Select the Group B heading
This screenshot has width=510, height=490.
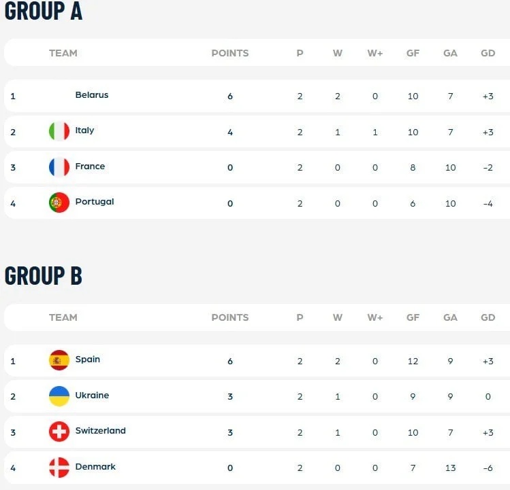coord(44,276)
